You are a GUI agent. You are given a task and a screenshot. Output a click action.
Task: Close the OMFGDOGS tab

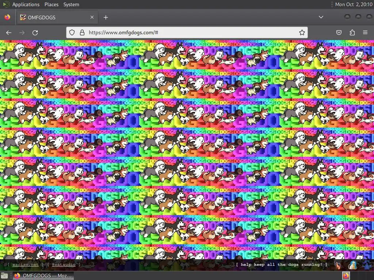click(x=92, y=17)
